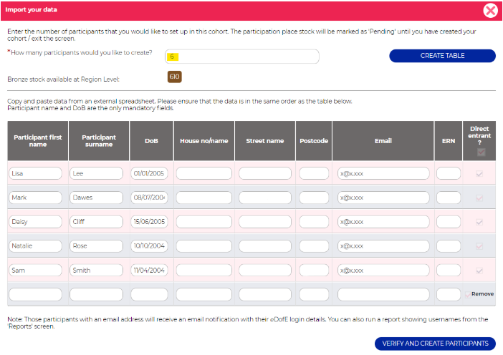Click Street name field in Sam's row
This screenshot has height=355, width=503.
point(265,271)
